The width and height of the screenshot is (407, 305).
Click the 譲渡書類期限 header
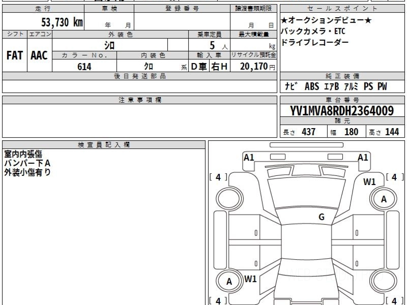pyautogui.click(x=253, y=9)
